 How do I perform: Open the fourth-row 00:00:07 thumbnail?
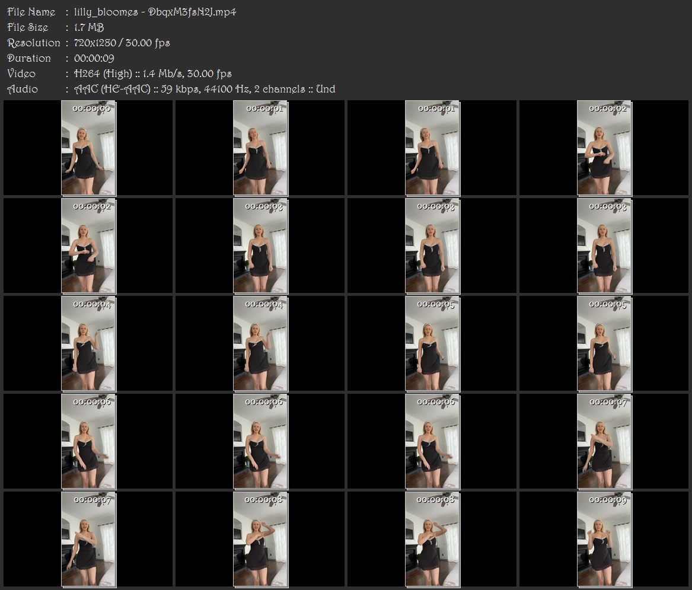point(605,442)
